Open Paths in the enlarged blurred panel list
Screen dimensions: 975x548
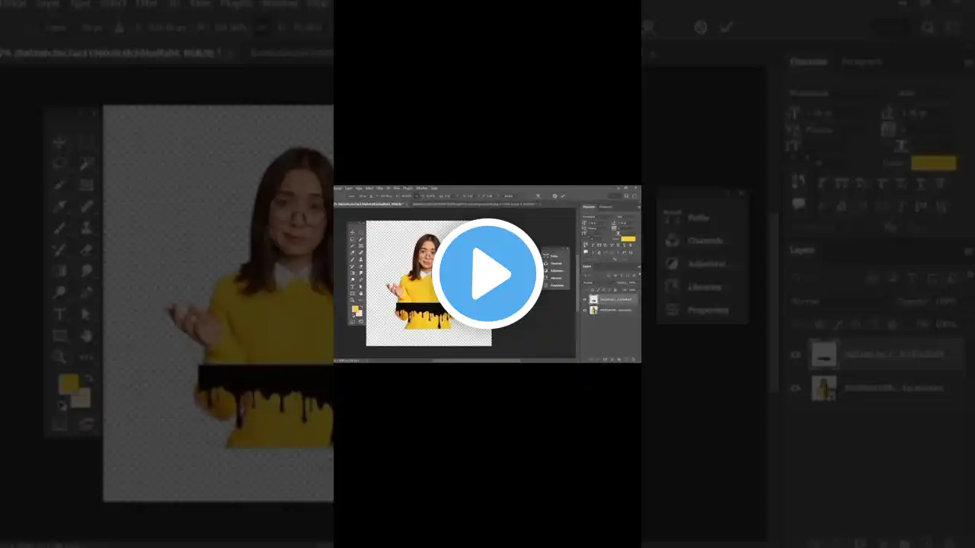[698, 218]
